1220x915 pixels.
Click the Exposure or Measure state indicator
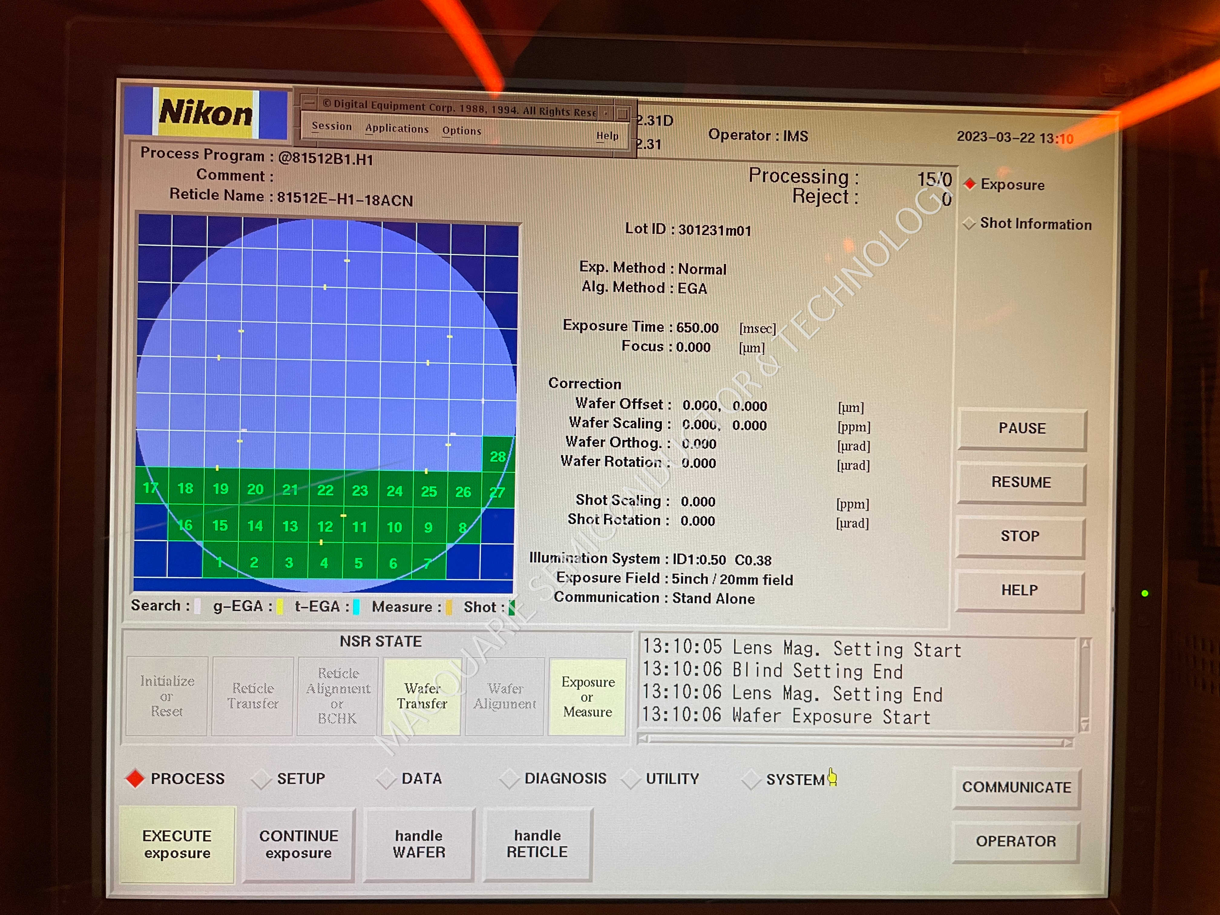pyautogui.click(x=587, y=697)
